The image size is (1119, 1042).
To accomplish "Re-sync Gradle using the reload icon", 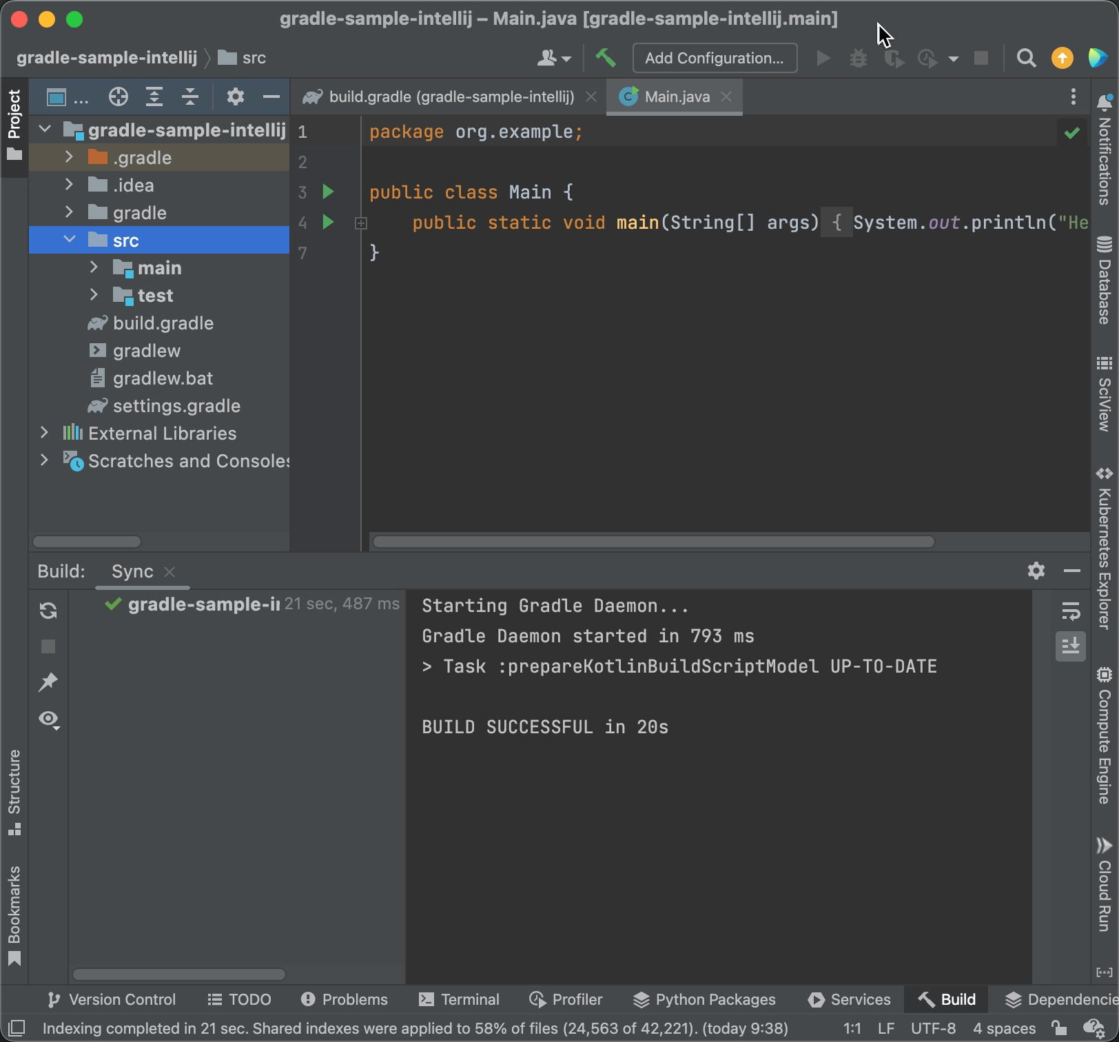I will tap(48, 611).
